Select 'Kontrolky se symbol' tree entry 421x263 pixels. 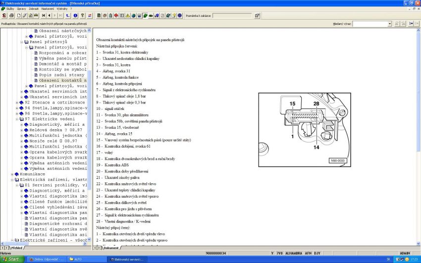click(x=62, y=69)
